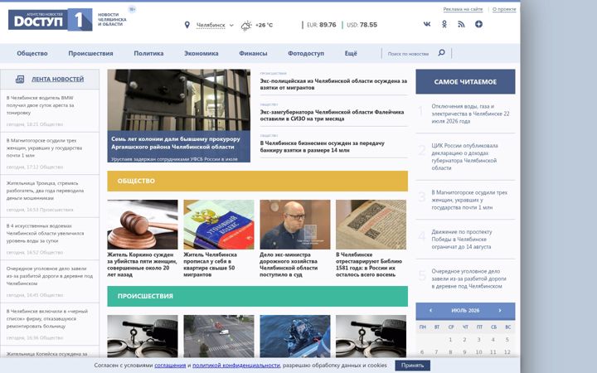Open the VK social network icon

tap(427, 24)
